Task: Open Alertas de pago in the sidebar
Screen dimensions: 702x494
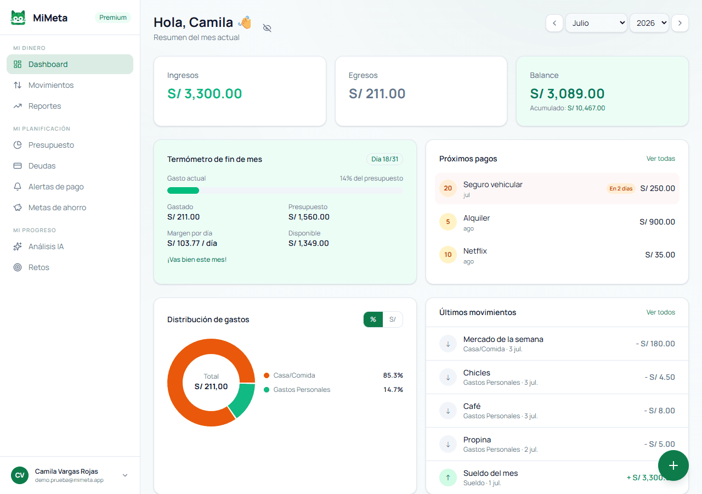Action: tap(70, 187)
